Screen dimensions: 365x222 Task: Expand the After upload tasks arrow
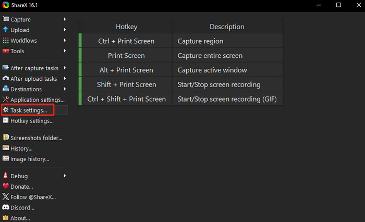65,78
